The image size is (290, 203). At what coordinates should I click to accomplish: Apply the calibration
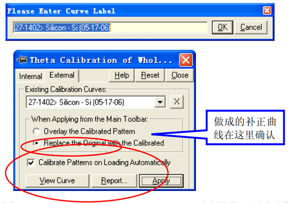point(161,181)
